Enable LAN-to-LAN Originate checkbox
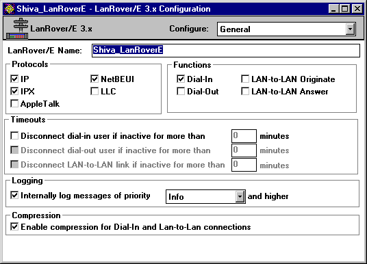Screen dimensions: 367x264 point(245,79)
